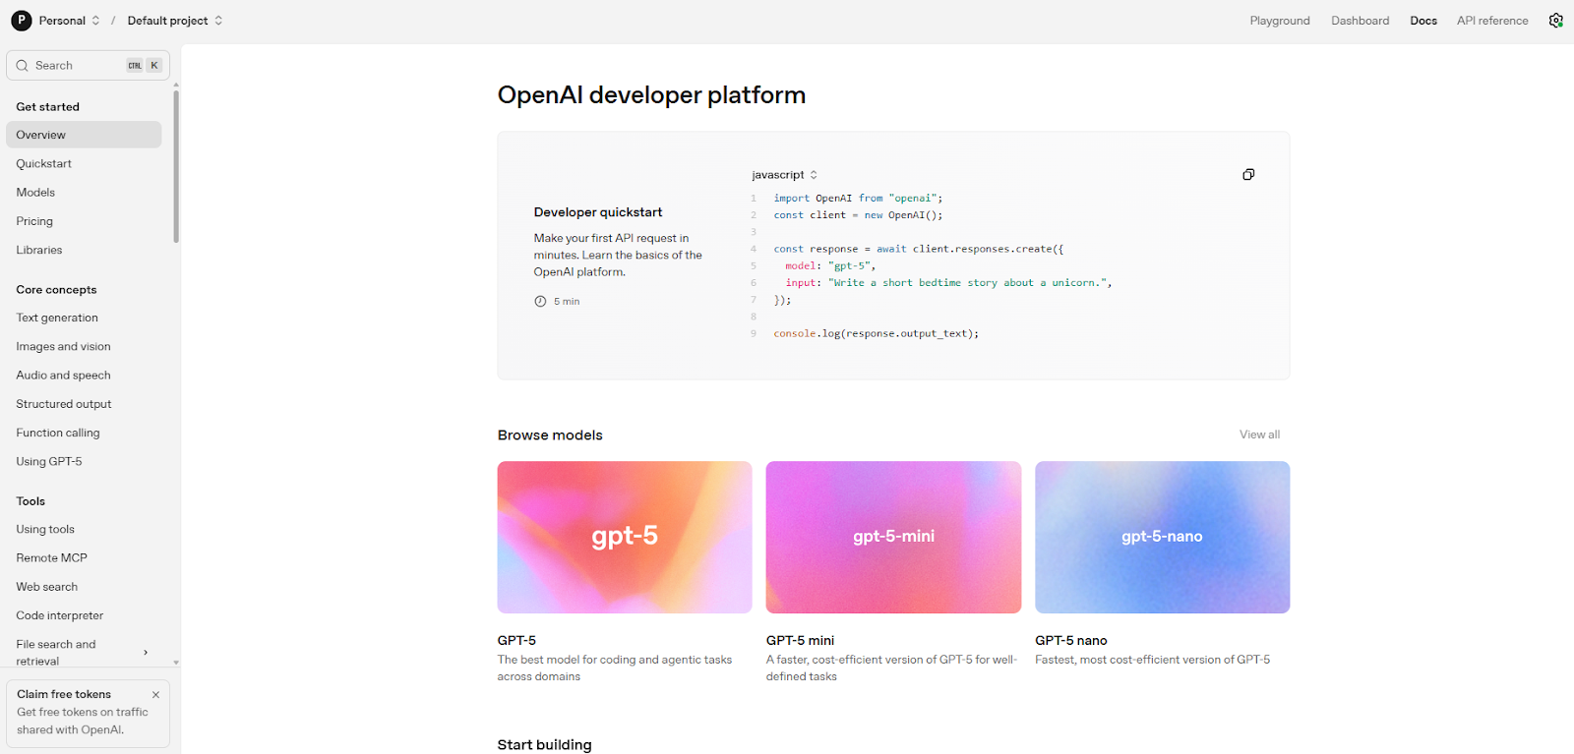Image resolution: width=1574 pixels, height=754 pixels.
Task: Click the sidebar vertical scrollbar
Action: point(176,165)
